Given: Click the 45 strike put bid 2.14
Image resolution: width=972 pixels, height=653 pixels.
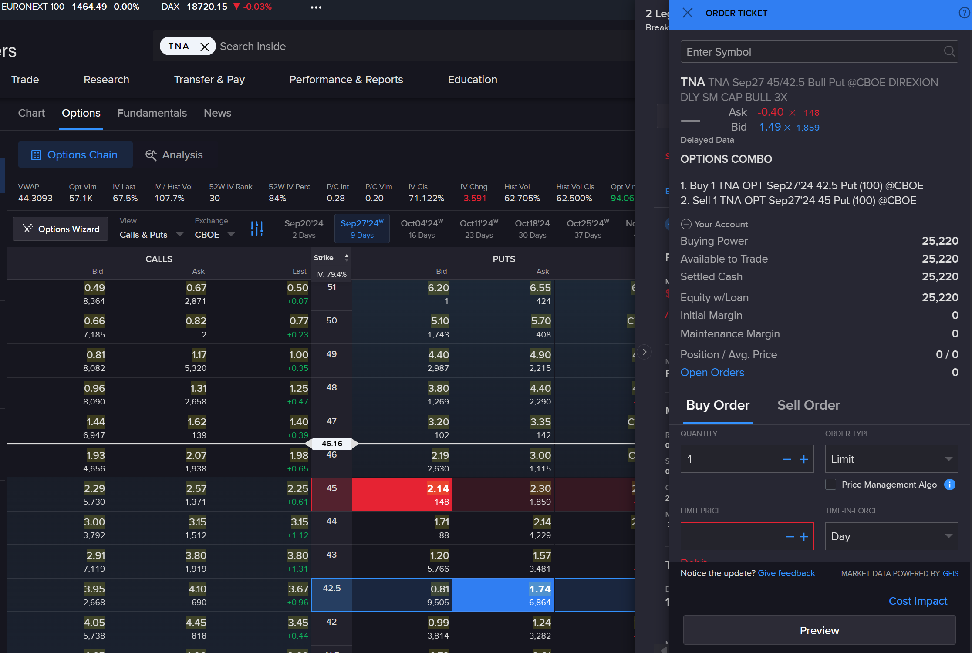Looking at the screenshot, I should coord(402,494).
